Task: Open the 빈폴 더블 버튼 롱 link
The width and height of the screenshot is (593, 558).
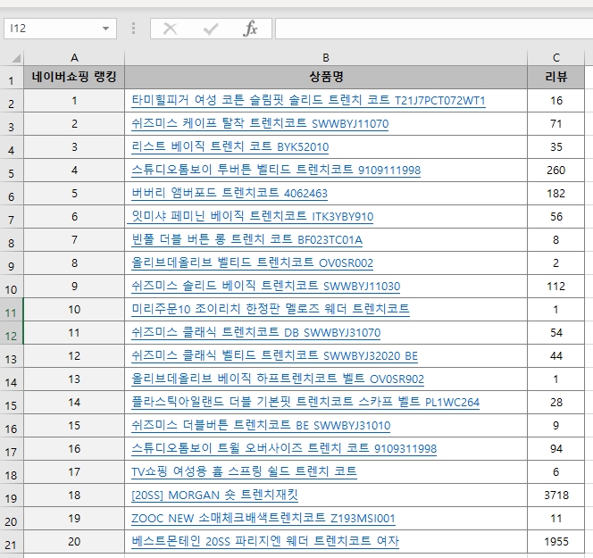Action: [x=247, y=239]
